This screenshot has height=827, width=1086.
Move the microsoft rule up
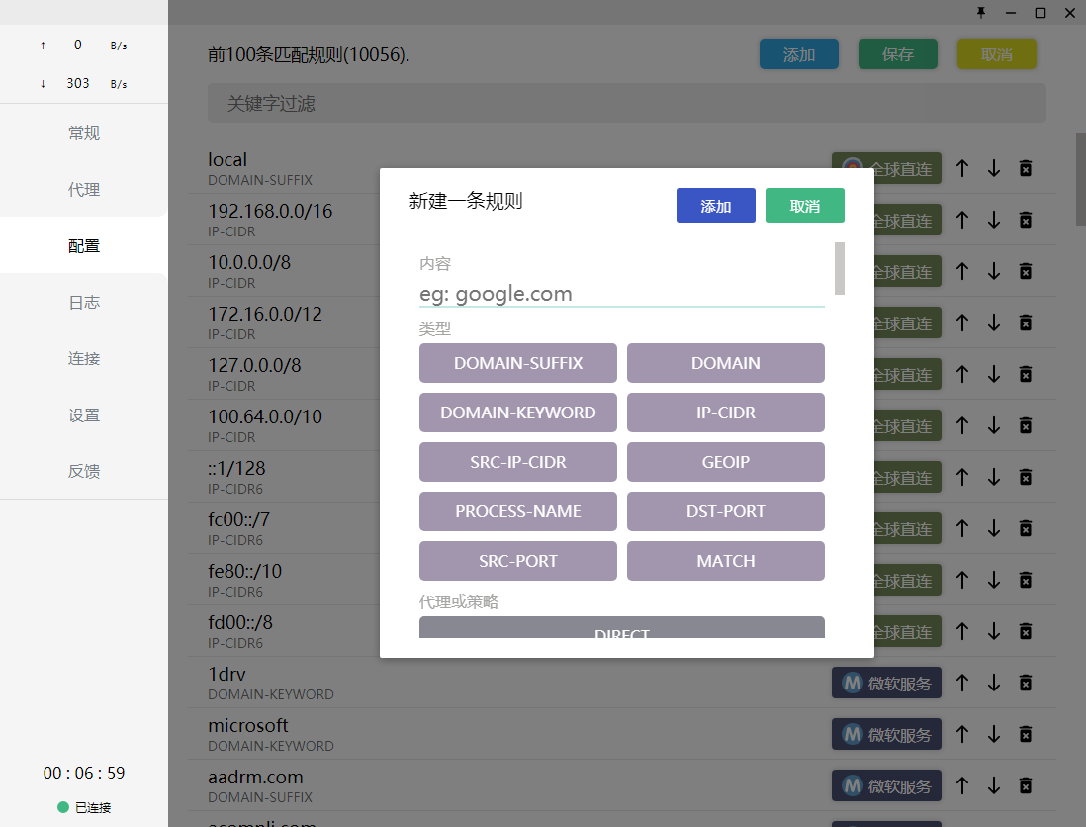click(x=962, y=734)
